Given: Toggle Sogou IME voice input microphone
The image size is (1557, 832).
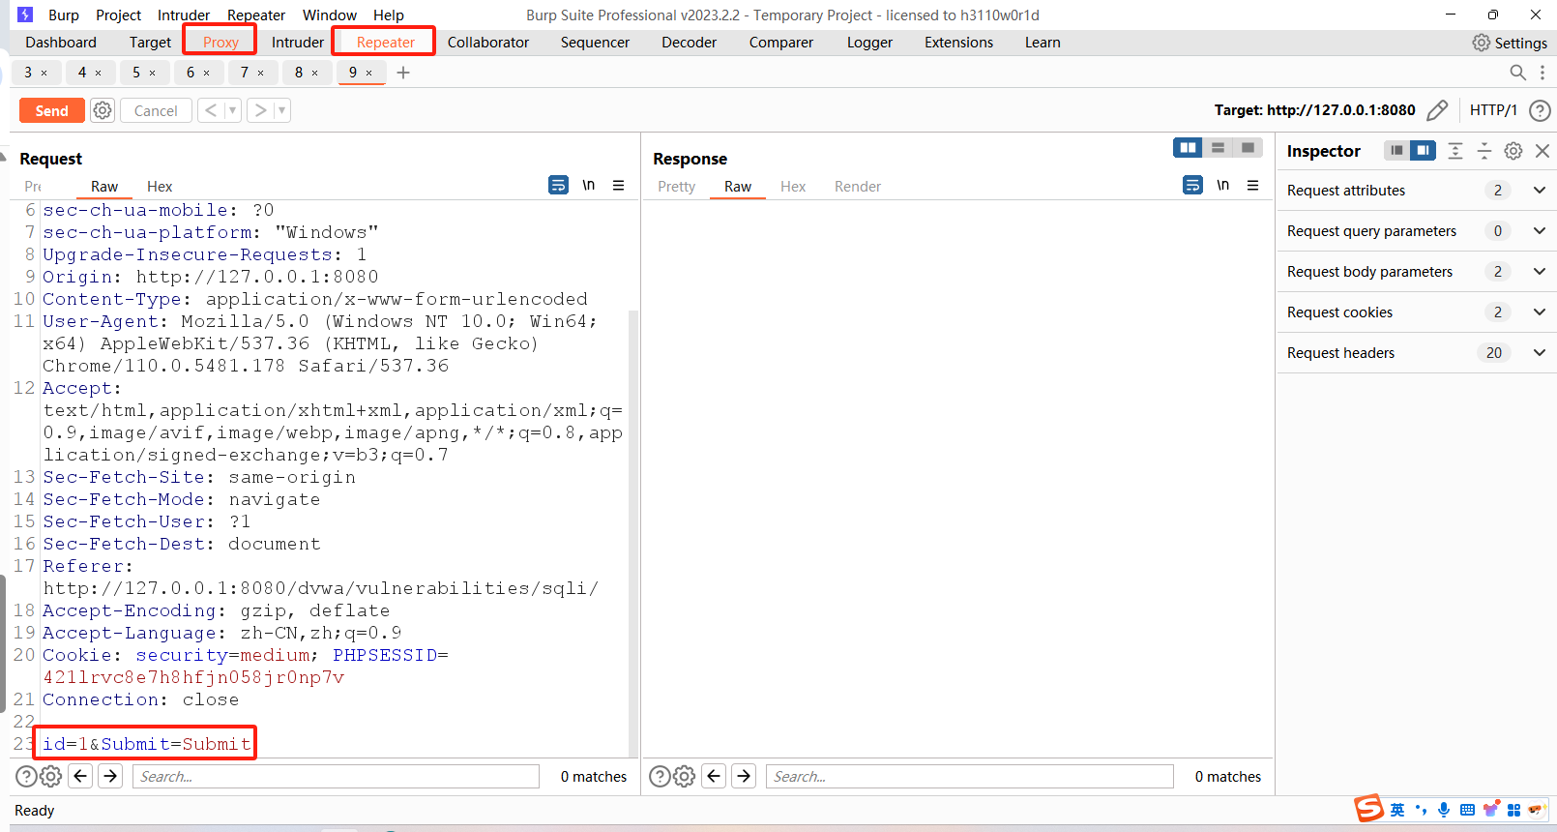Looking at the screenshot, I should (x=1444, y=810).
